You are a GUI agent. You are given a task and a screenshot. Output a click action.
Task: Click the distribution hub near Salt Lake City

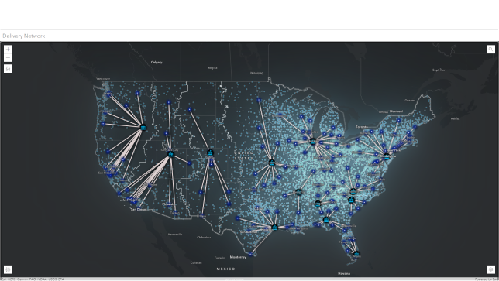[171, 155]
